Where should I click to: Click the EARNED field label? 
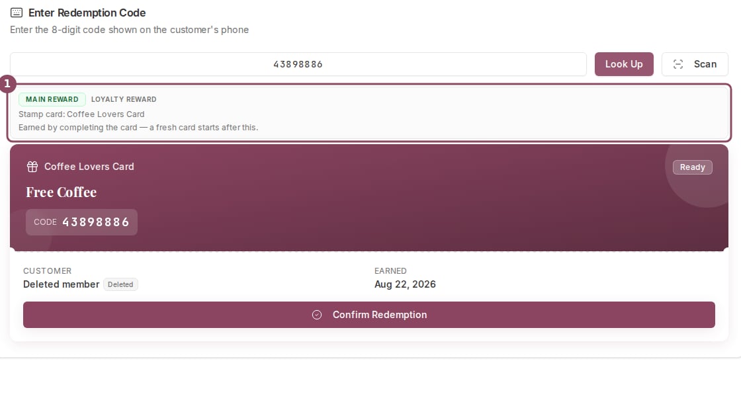tap(390, 271)
